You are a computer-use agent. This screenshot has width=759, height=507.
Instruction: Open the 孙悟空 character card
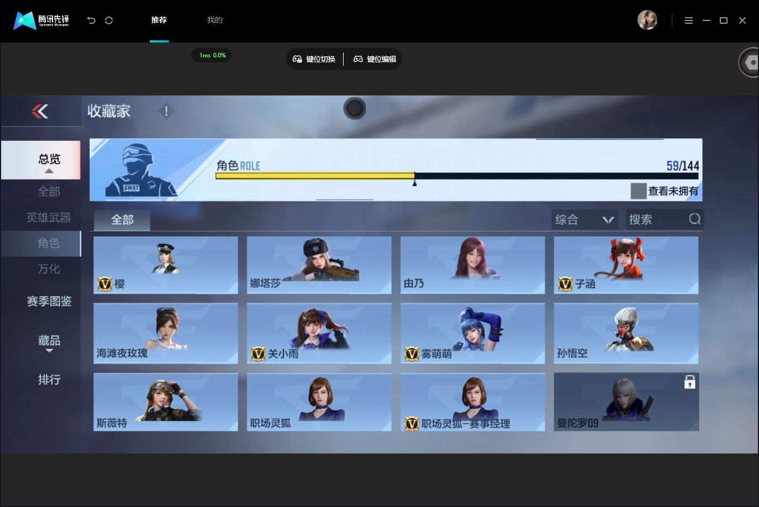click(x=626, y=333)
